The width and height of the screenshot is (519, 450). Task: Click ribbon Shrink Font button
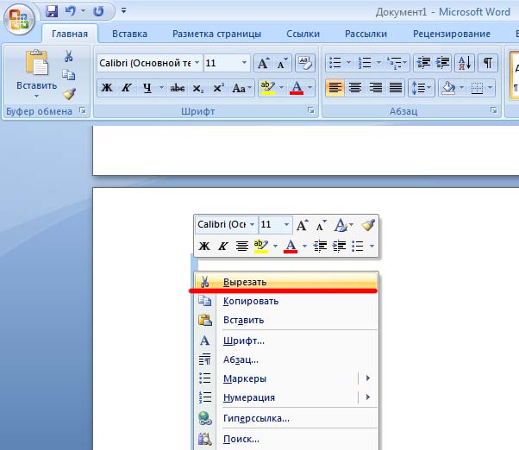[x=282, y=63]
